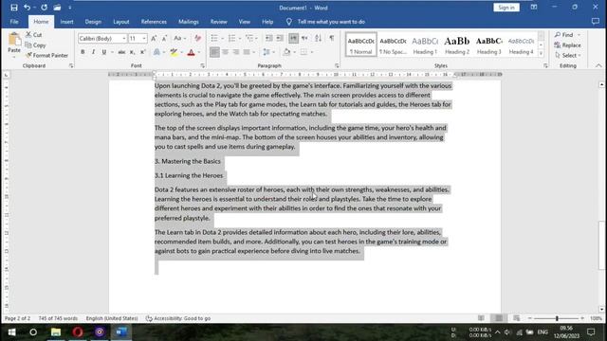
Task: Undo the last action
Action: [27, 8]
